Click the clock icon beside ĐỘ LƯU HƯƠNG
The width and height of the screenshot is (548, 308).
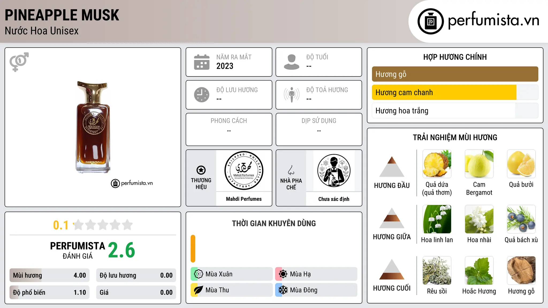pos(202,95)
